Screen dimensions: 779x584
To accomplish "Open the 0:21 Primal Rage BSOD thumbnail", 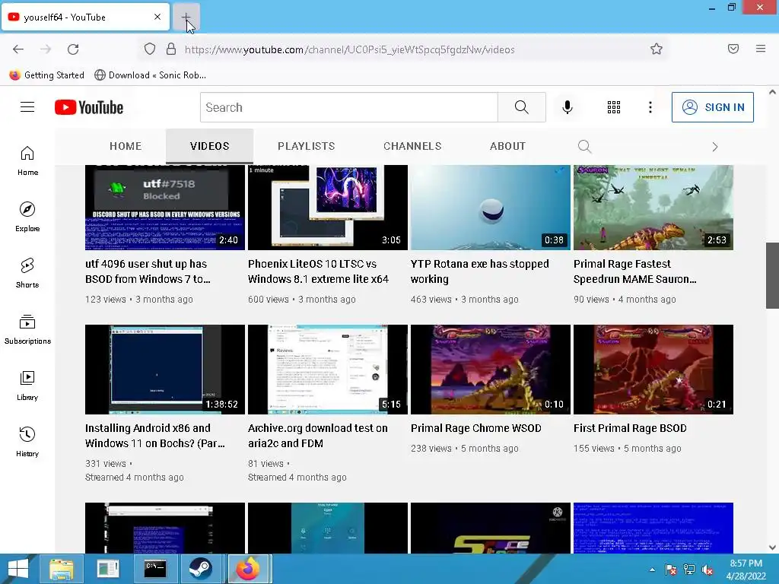I will tap(653, 370).
